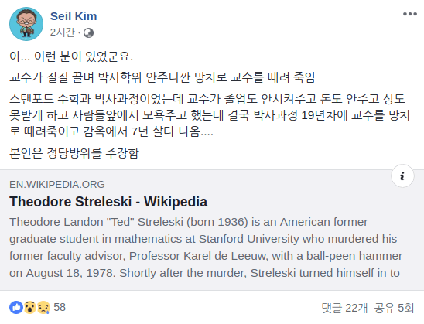The height and width of the screenshot is (324, 424).
Task: Open Seil Kim's profile picture
Action: (26, 24)
